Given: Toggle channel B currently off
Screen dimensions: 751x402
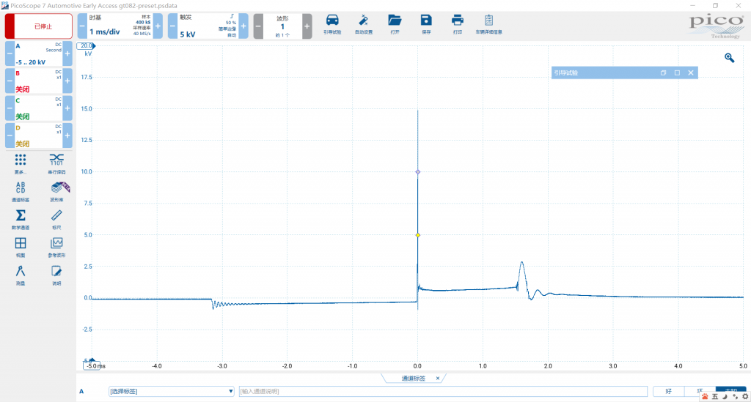Looking at the screenshot, I should point(38,81).
